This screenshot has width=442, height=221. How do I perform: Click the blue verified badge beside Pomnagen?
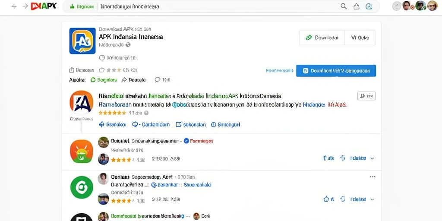coord(186,141)
